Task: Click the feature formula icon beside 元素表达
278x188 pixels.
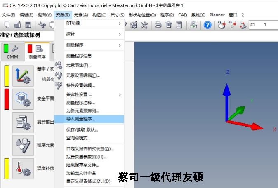Action: coord(59,65)
